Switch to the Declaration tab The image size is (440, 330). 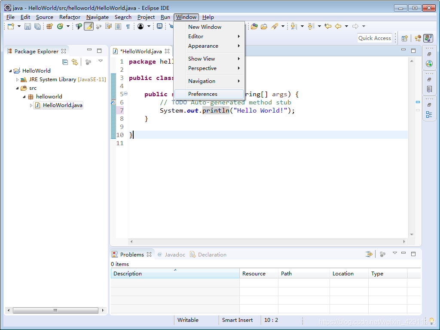tap(208, 254)
